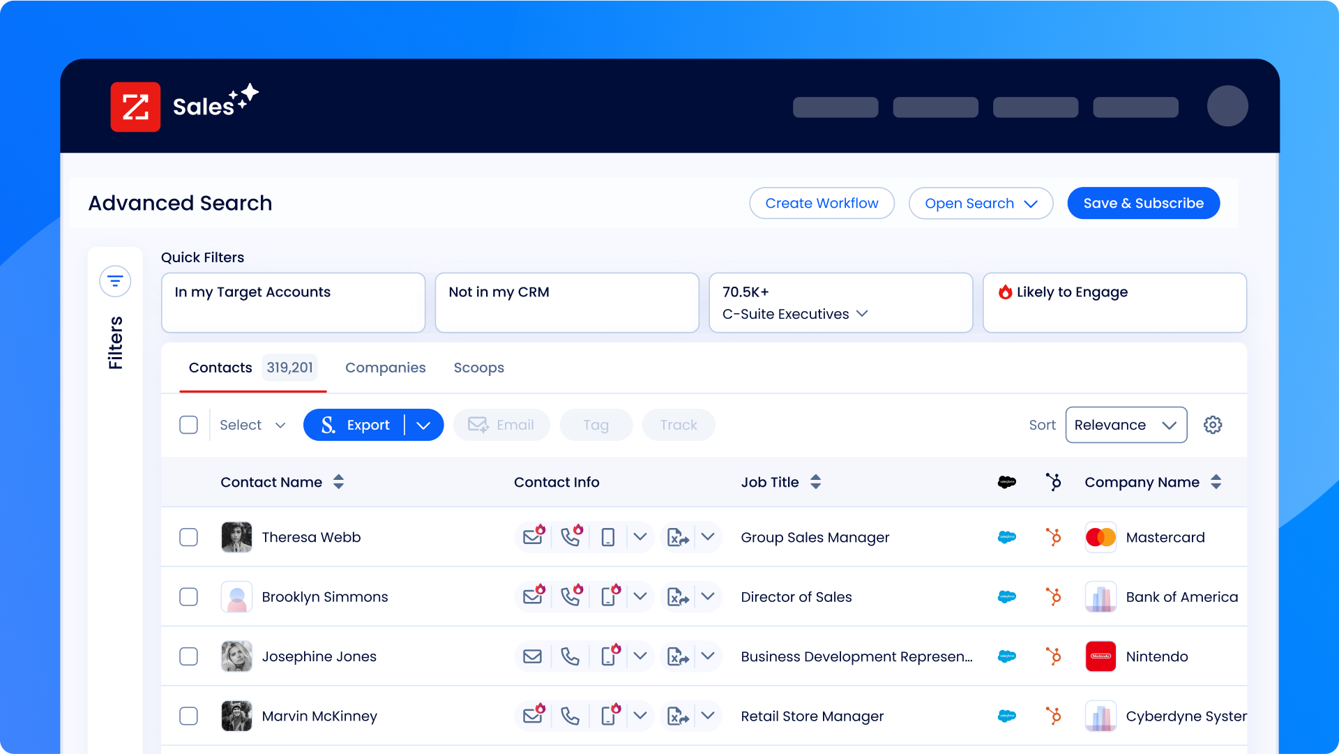
Task: Click HubSpot icon in Theresa Webb row
Action: 1054,537
